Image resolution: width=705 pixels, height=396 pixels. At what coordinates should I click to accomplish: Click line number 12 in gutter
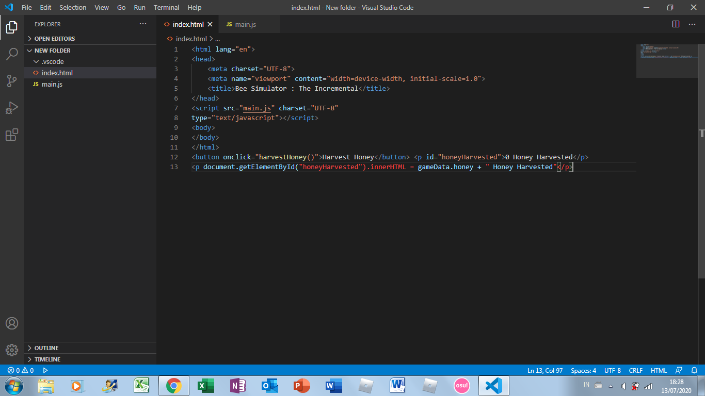pyautogui.click(x=174, y=157)
